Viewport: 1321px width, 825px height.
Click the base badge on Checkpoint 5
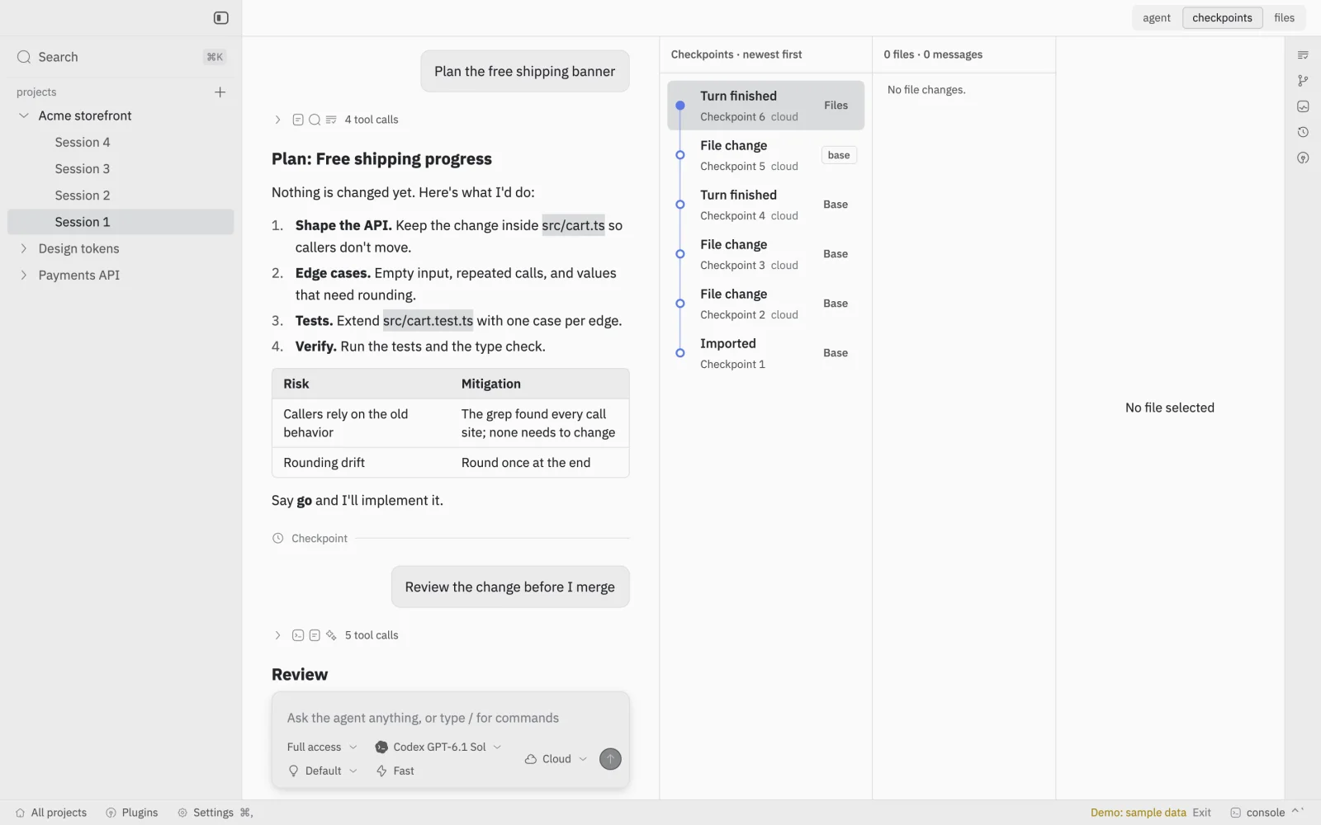[x=839, y=155]
